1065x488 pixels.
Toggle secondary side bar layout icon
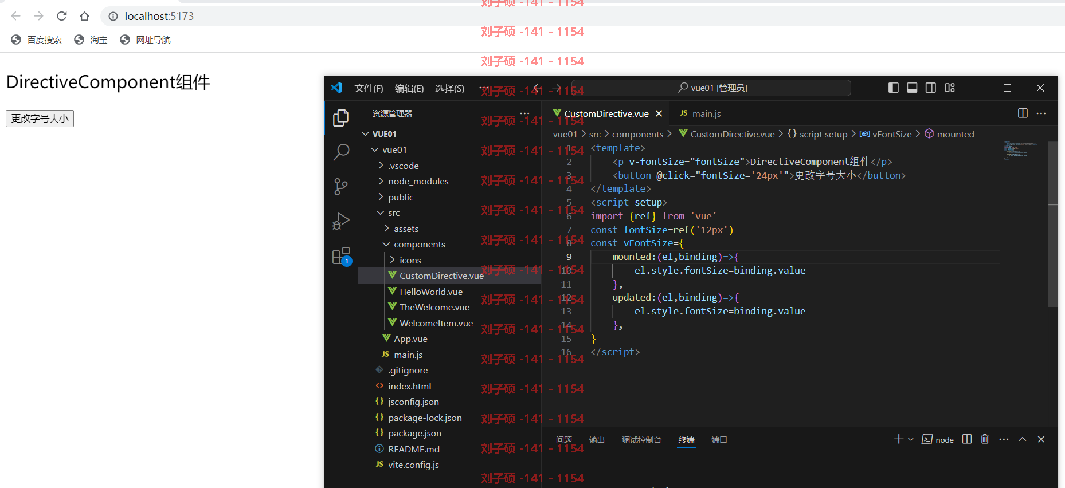931,88
